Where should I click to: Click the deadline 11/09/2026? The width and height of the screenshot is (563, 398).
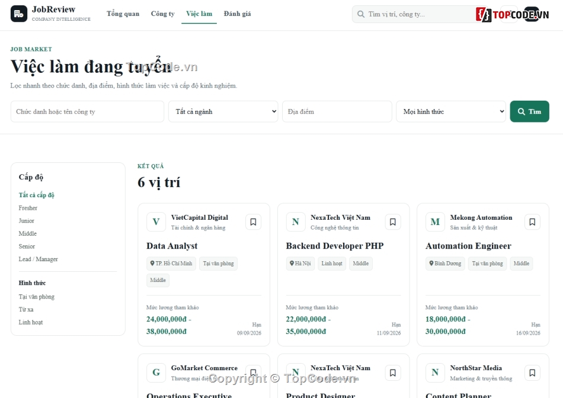pos(389,333)
